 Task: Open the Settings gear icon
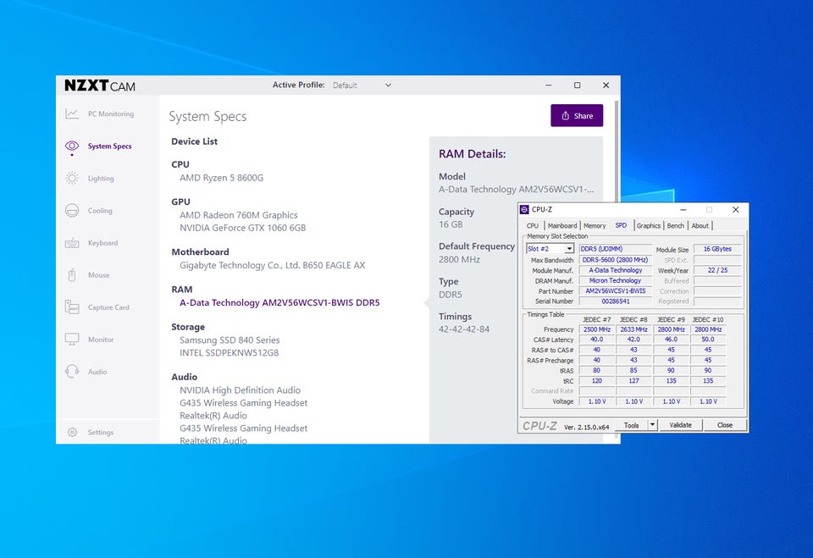[x=72, y=432]
